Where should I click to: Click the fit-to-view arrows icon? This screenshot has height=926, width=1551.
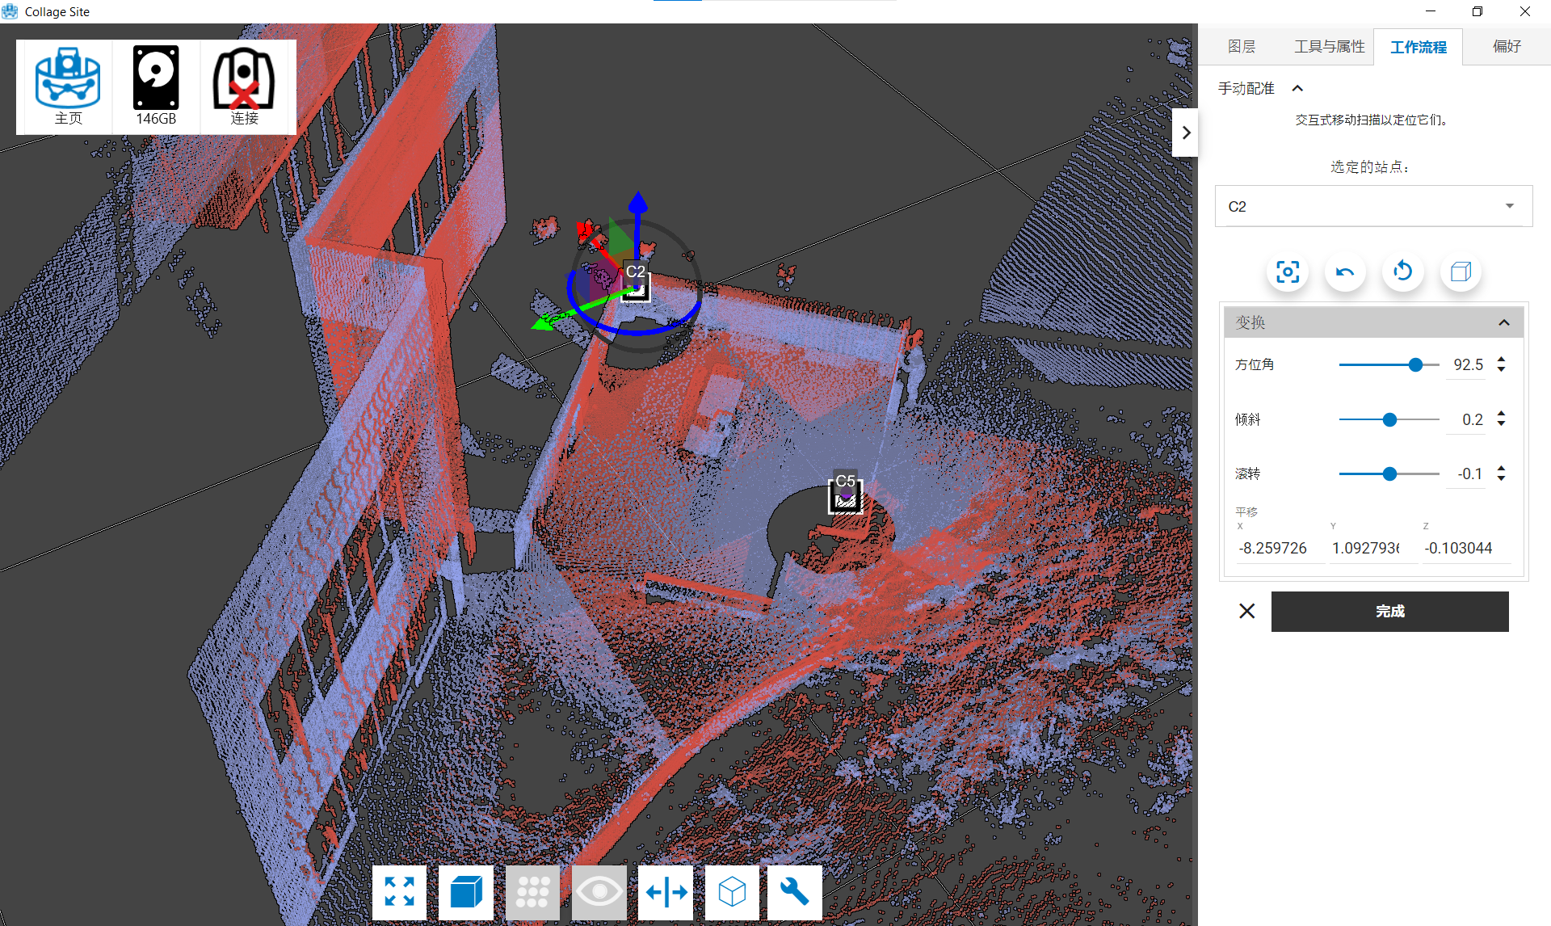[x=399, y=892]
